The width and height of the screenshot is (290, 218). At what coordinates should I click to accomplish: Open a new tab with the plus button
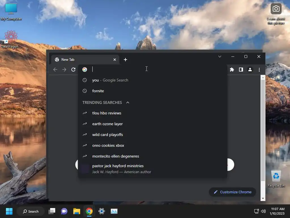(x=125, y=60)
